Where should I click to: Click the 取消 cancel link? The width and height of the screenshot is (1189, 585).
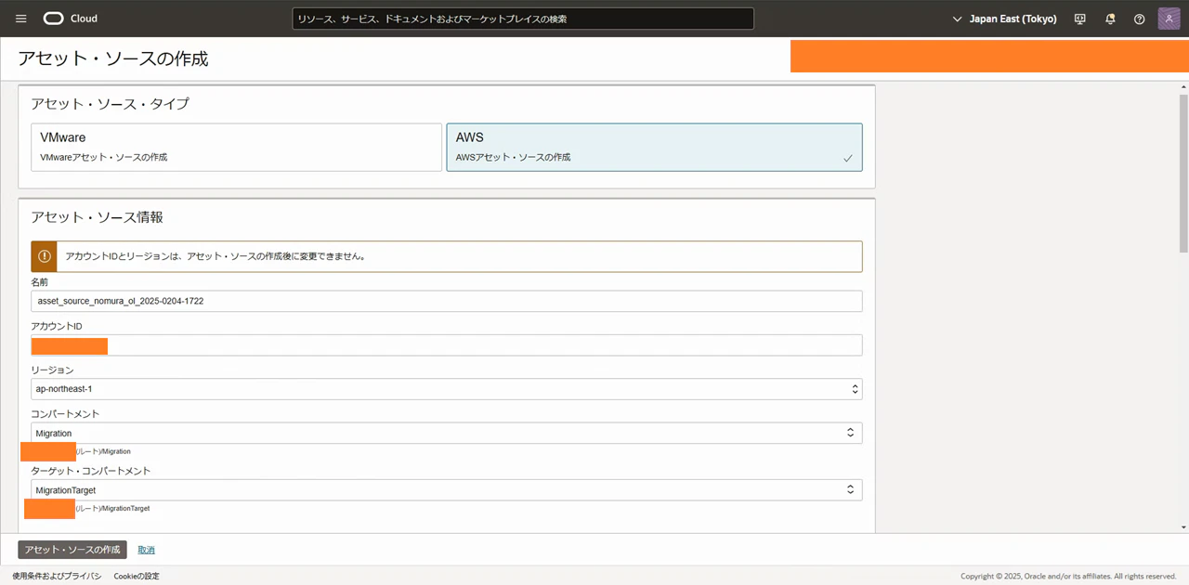coord(147,550)
